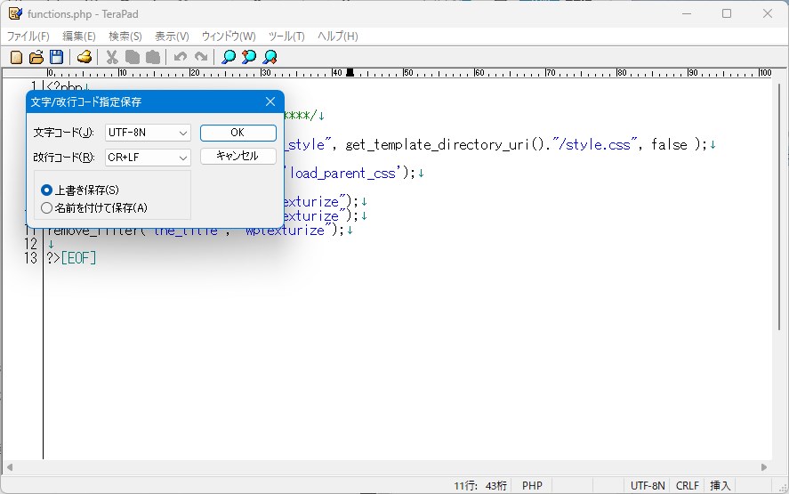789x494 pixels.
Task: Select the 名前を付けて保存 radio option
Action: pyautogui.click(x=47, y=207)
